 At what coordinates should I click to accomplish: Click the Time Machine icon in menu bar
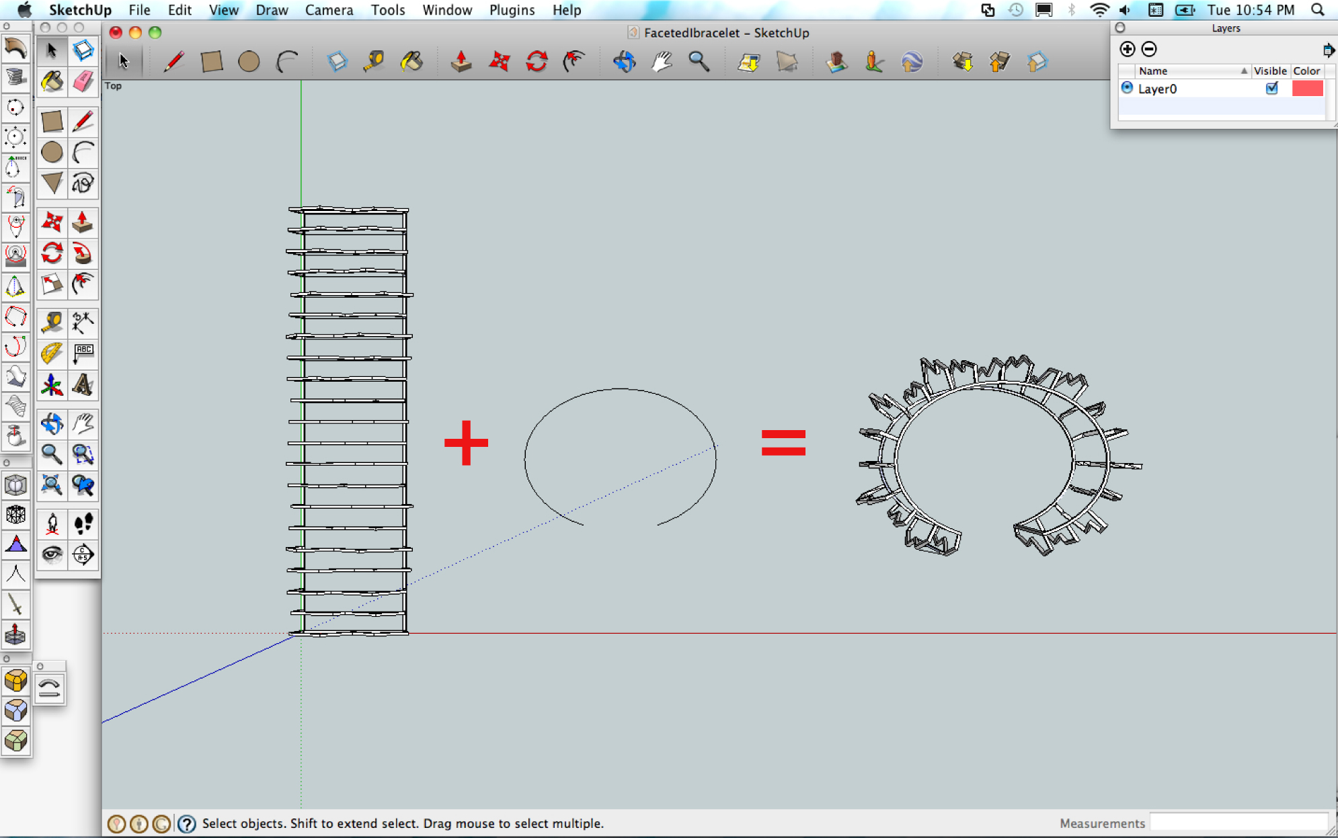click(1015, 10)
